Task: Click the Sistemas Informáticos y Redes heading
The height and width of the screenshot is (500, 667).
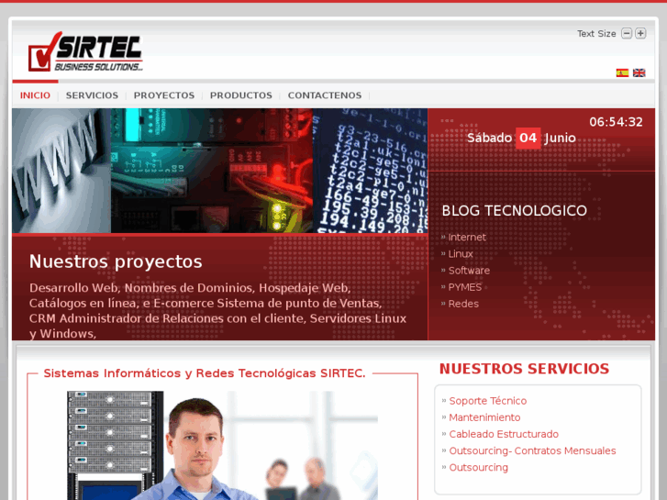Action: pyautogui.click(x=205, y=373)
